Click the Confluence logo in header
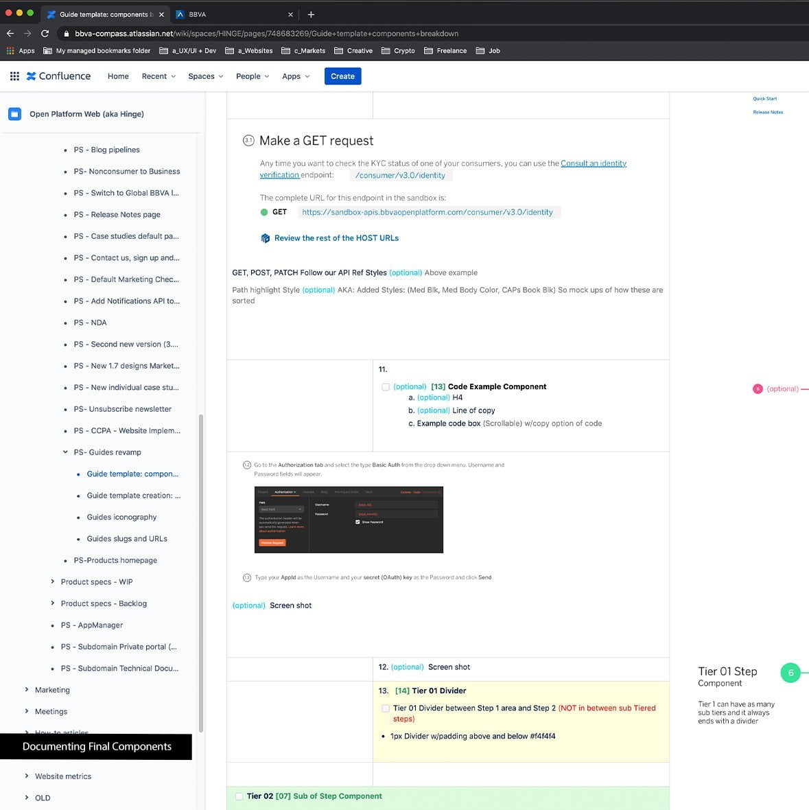809x810 pixels. (x=58, y=76)
